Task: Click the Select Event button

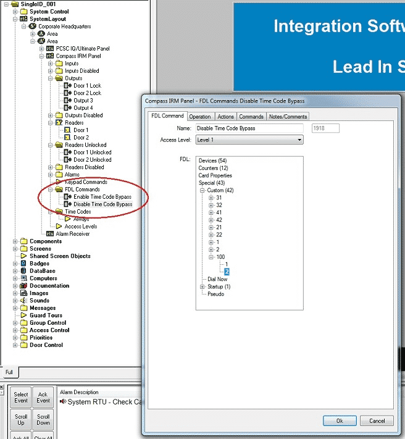Action: pos(21,397)
